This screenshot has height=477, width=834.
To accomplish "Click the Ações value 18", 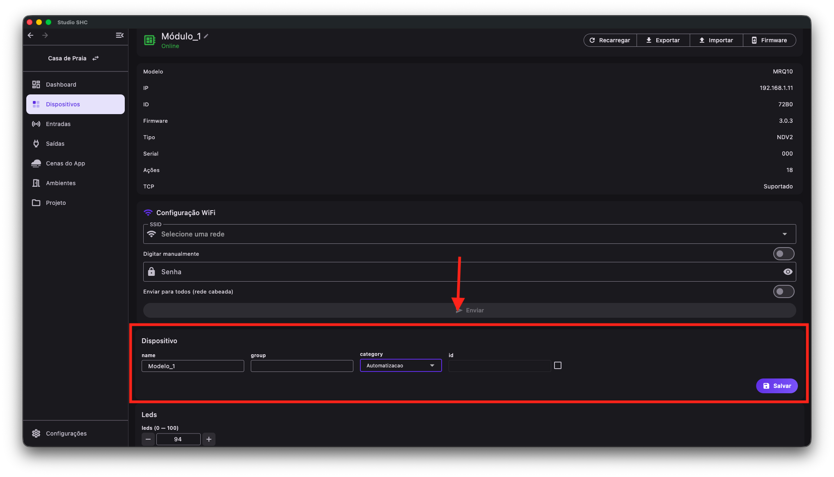I will point(790,170).
